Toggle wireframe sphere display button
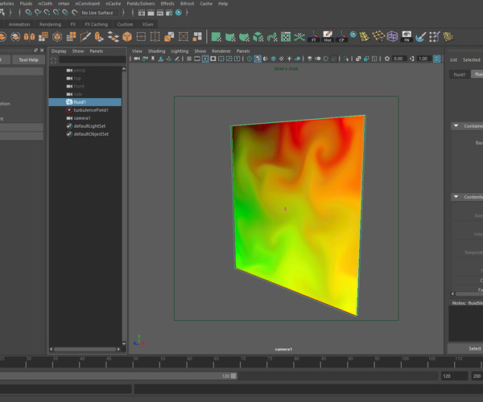 (x=250, y=59)
